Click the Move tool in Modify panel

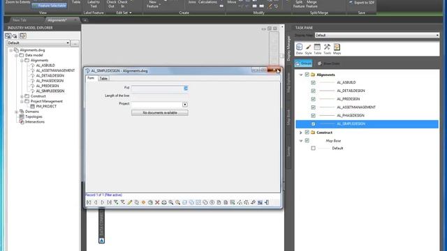tap(232, 2)
